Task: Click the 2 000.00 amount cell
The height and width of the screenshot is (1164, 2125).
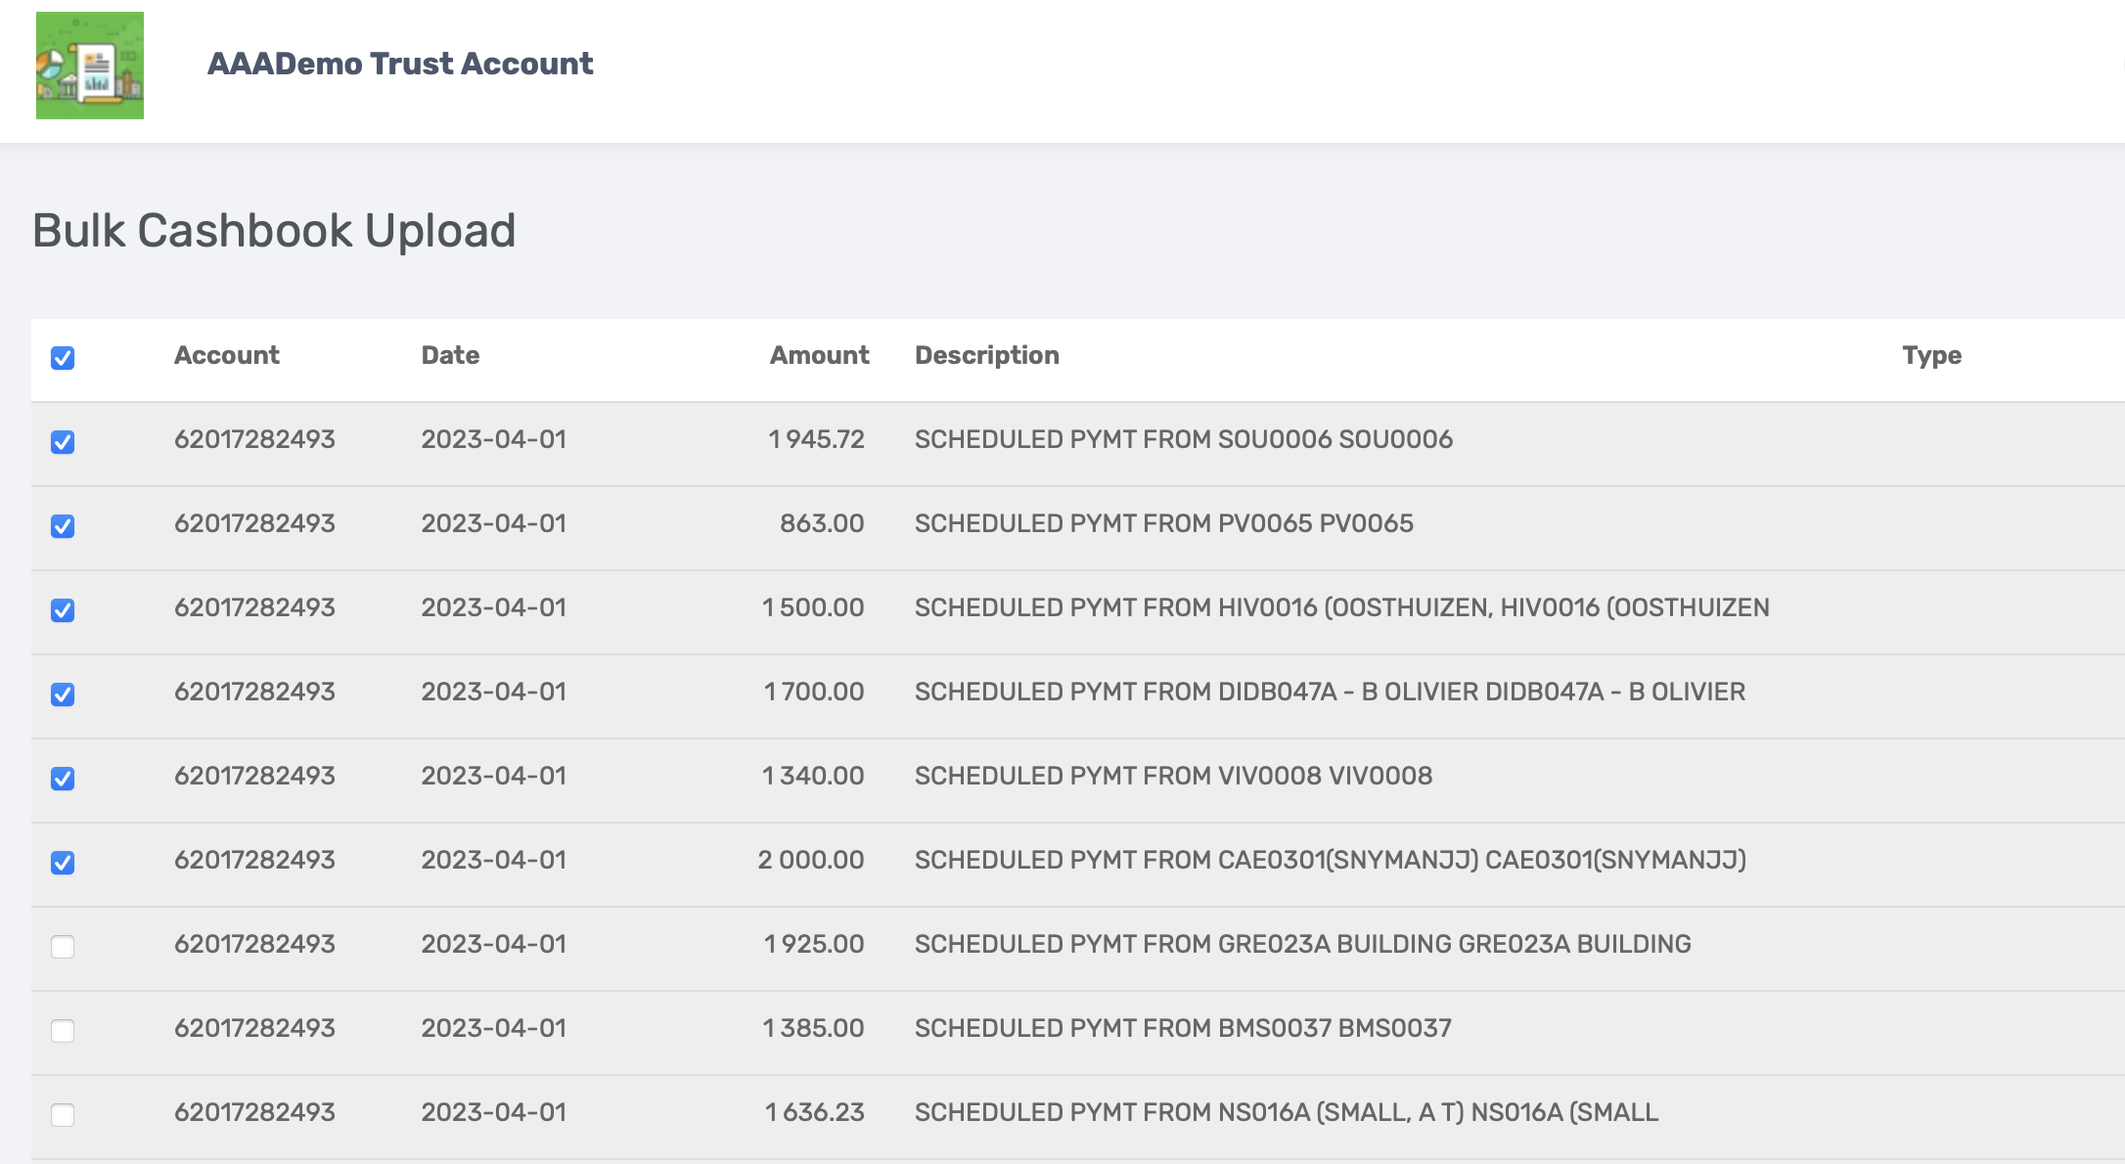Action: [810, 860]
